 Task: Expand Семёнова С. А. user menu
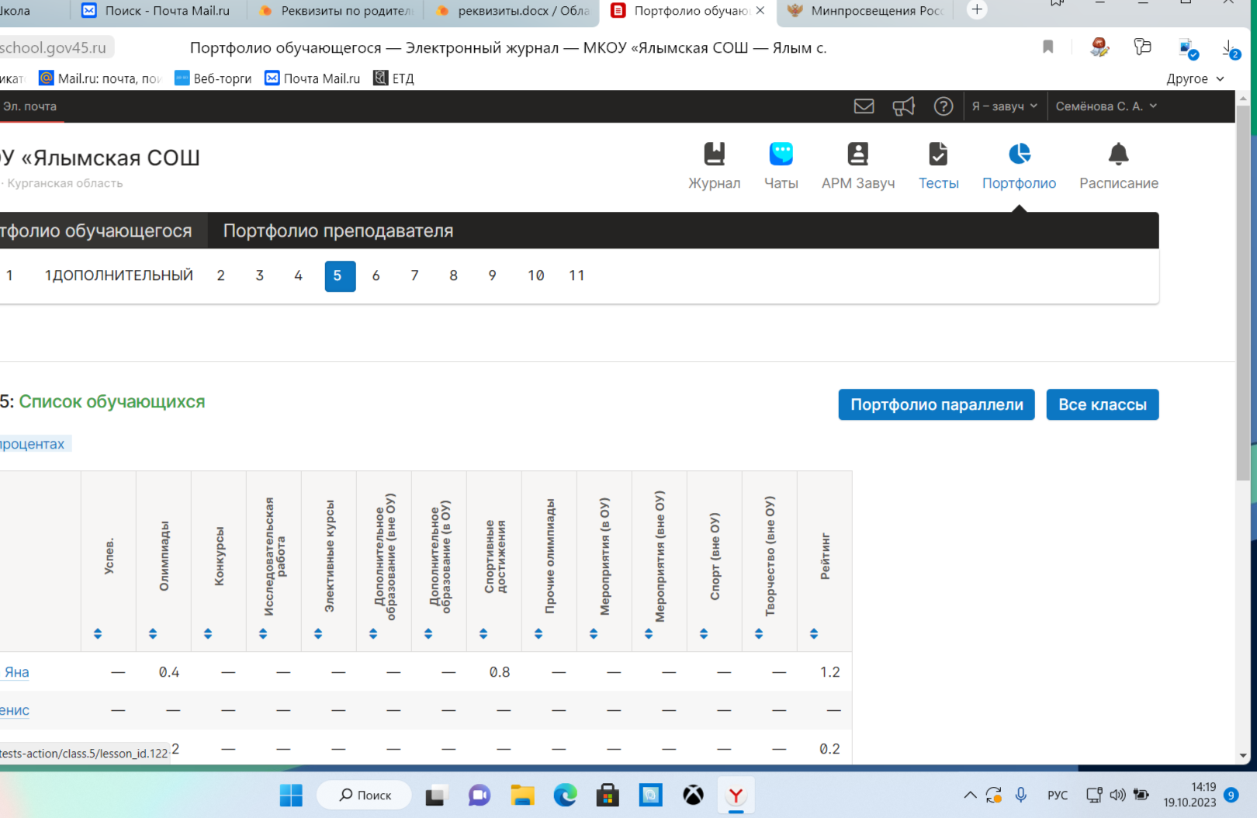pyautogui.click(x=1106, y=106)
